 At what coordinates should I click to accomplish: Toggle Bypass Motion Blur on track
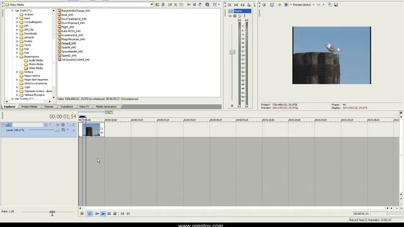coord(45,125)
